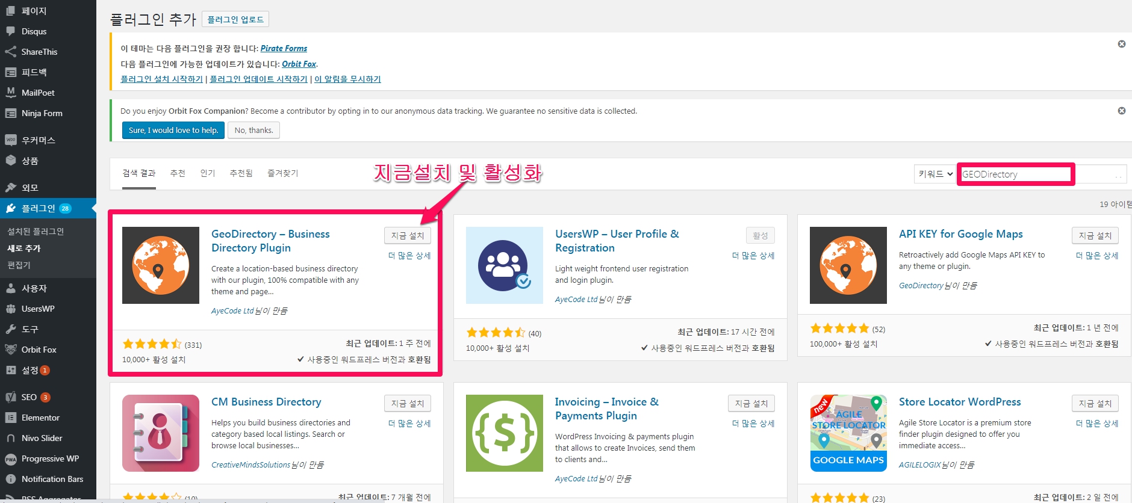Click the SEO Yoast icon
Viewport: 1132px width, 503px height.
click(x=10, y=397)
